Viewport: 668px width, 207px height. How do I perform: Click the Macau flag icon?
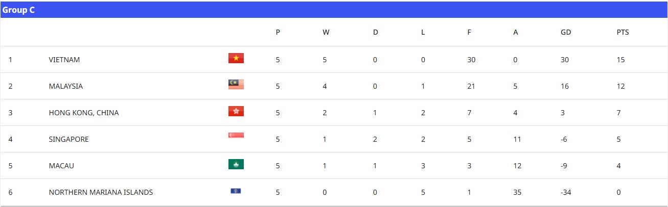(236, 164)
